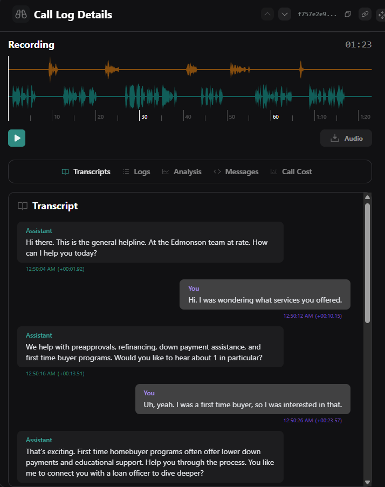Screen dimensions: 385x487
Task: Download the recording with the Audio button
Action: click(x=346, y=138)
